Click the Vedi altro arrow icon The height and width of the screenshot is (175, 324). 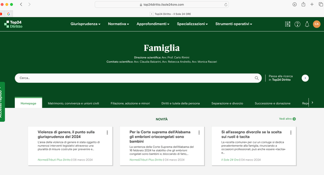click(x=294, y=119)
